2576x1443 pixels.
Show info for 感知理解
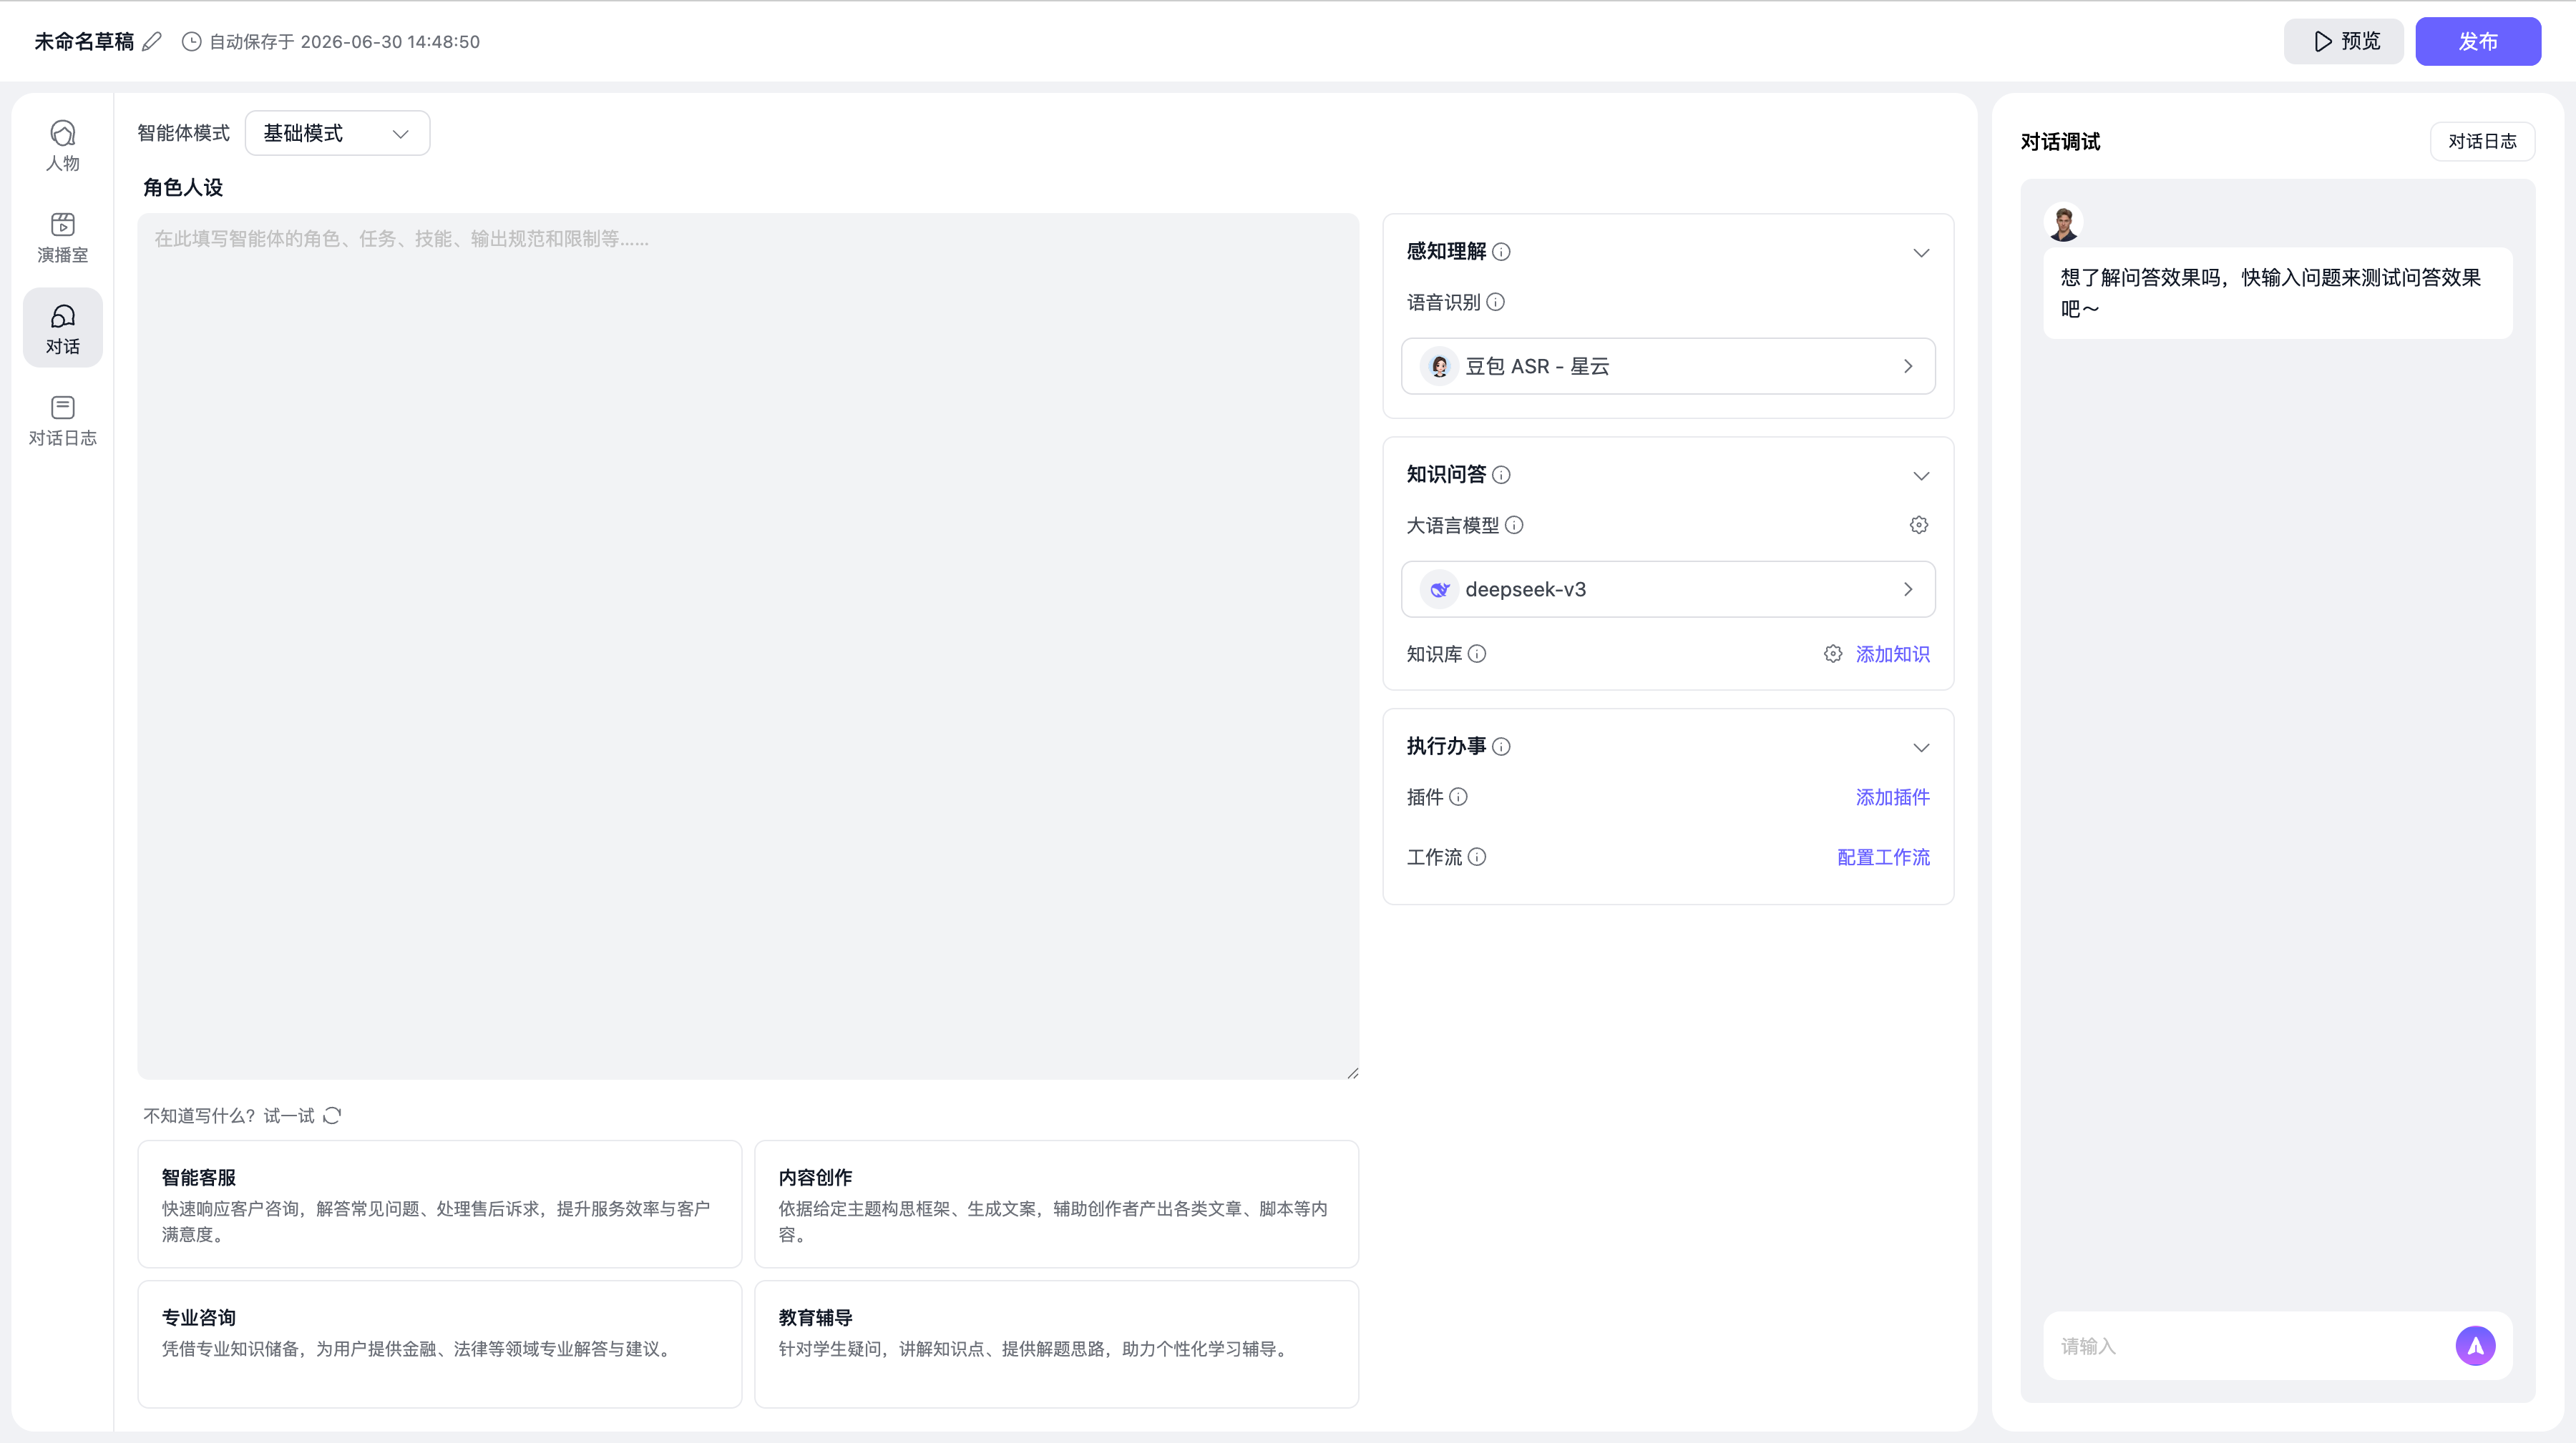tap(1501, 252)
